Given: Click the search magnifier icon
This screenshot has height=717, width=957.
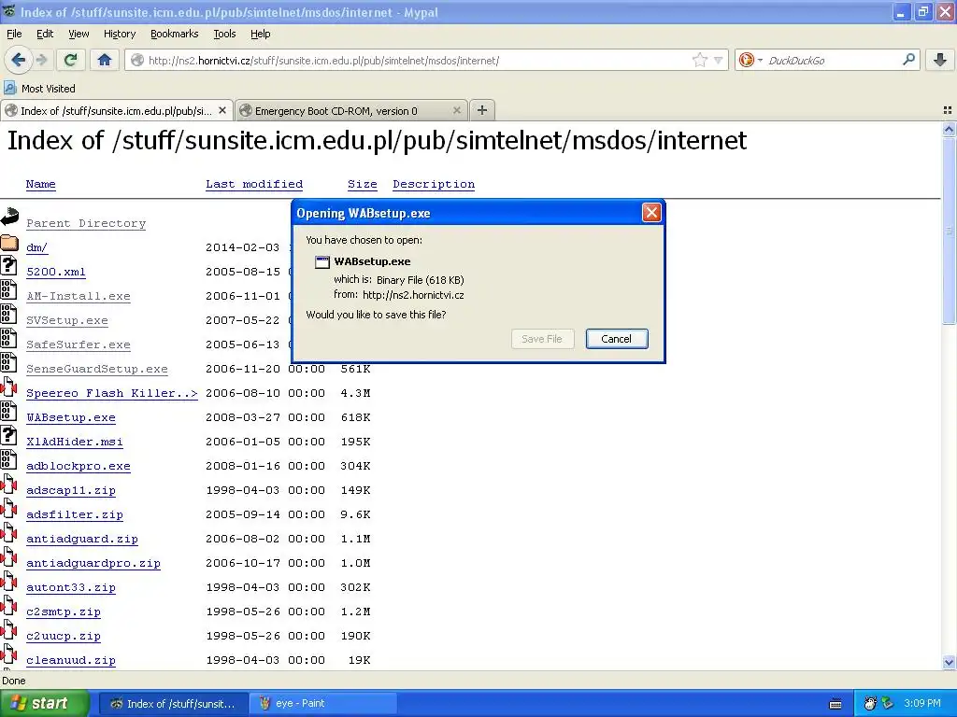Looking at the screenshot, I should [x=908, y=60].
